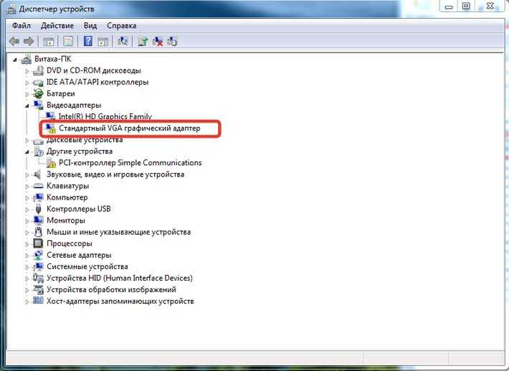The height and width of the screenshot is (371, 509).
Task: Click the Forward arrow toolbar icon
Action: coord(29,41)
